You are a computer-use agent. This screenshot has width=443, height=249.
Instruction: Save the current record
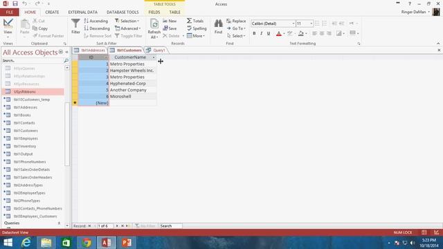(x=170, y=28)
